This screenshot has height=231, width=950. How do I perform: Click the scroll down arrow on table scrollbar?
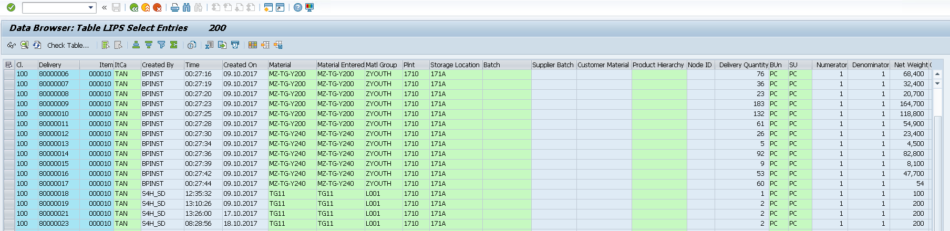pyautogui.click(x=937, y=84)
